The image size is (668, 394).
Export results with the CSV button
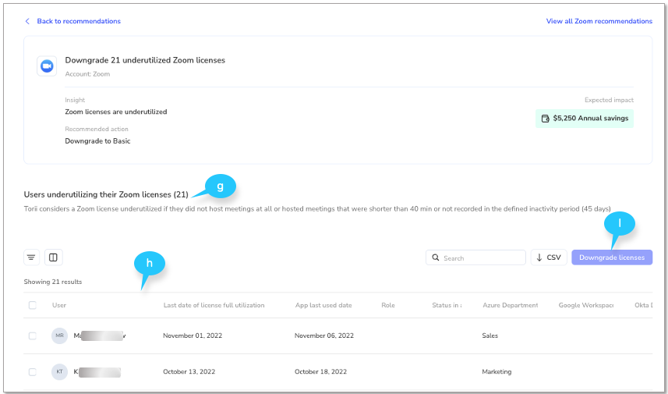tap(549, 257)
